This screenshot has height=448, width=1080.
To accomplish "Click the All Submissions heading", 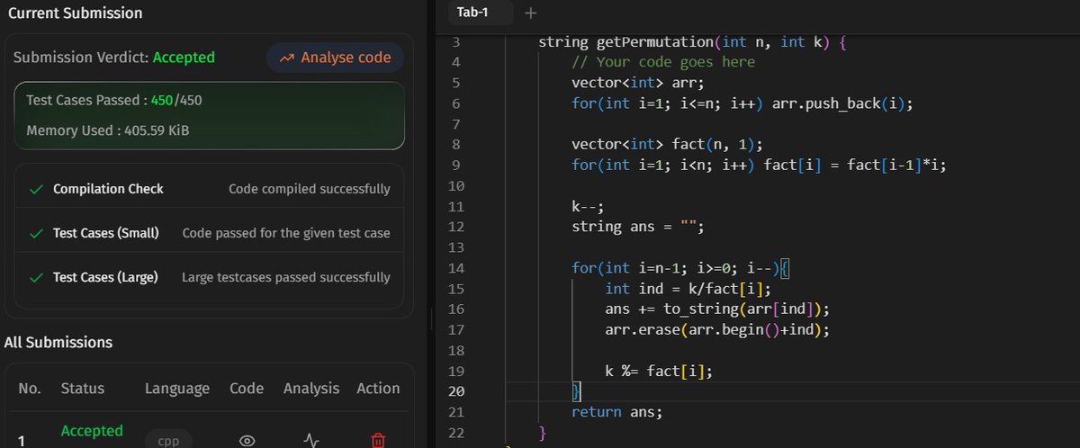I will point(58,342).
